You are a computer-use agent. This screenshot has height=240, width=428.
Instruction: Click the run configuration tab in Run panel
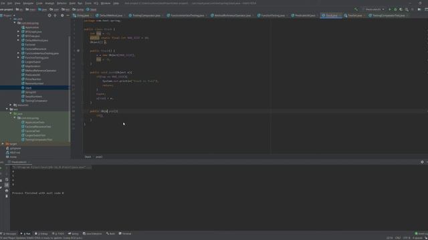pyautogui.click(x=19, y=162)
